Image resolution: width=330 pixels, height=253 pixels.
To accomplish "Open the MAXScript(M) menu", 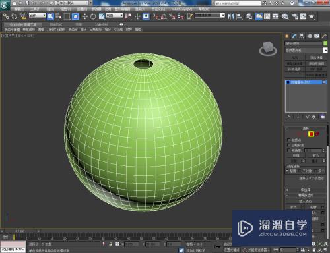I will (x=181, y=9).
